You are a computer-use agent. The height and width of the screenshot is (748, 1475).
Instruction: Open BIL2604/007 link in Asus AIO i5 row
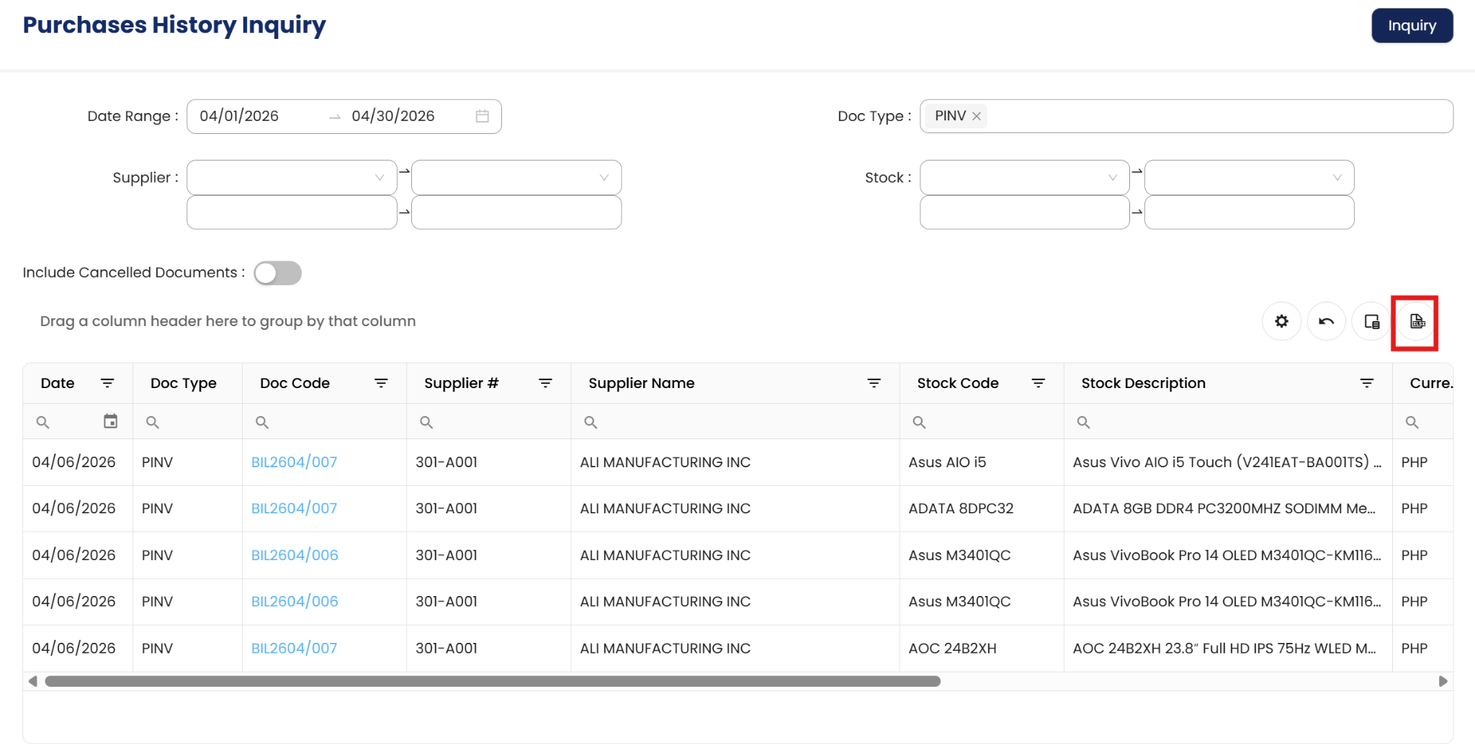(294, 462)
